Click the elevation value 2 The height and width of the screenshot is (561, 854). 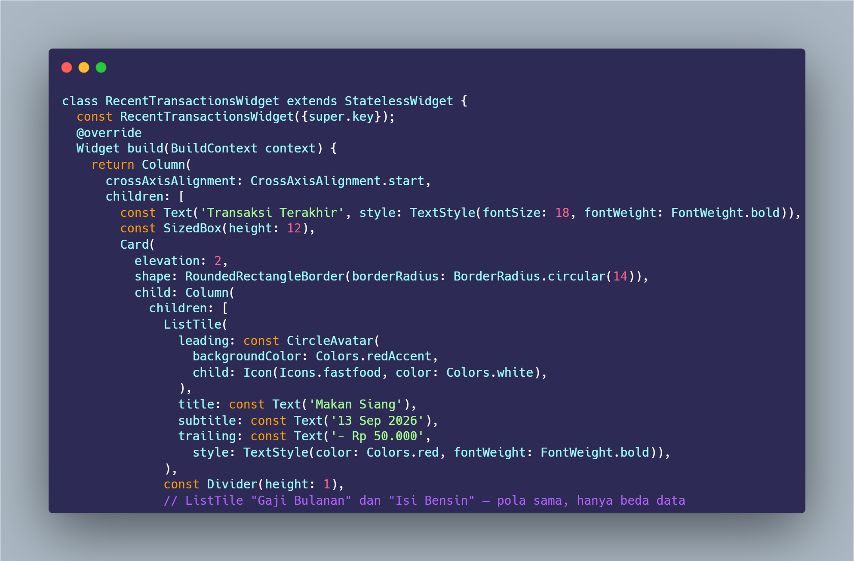tap(218, 261)
